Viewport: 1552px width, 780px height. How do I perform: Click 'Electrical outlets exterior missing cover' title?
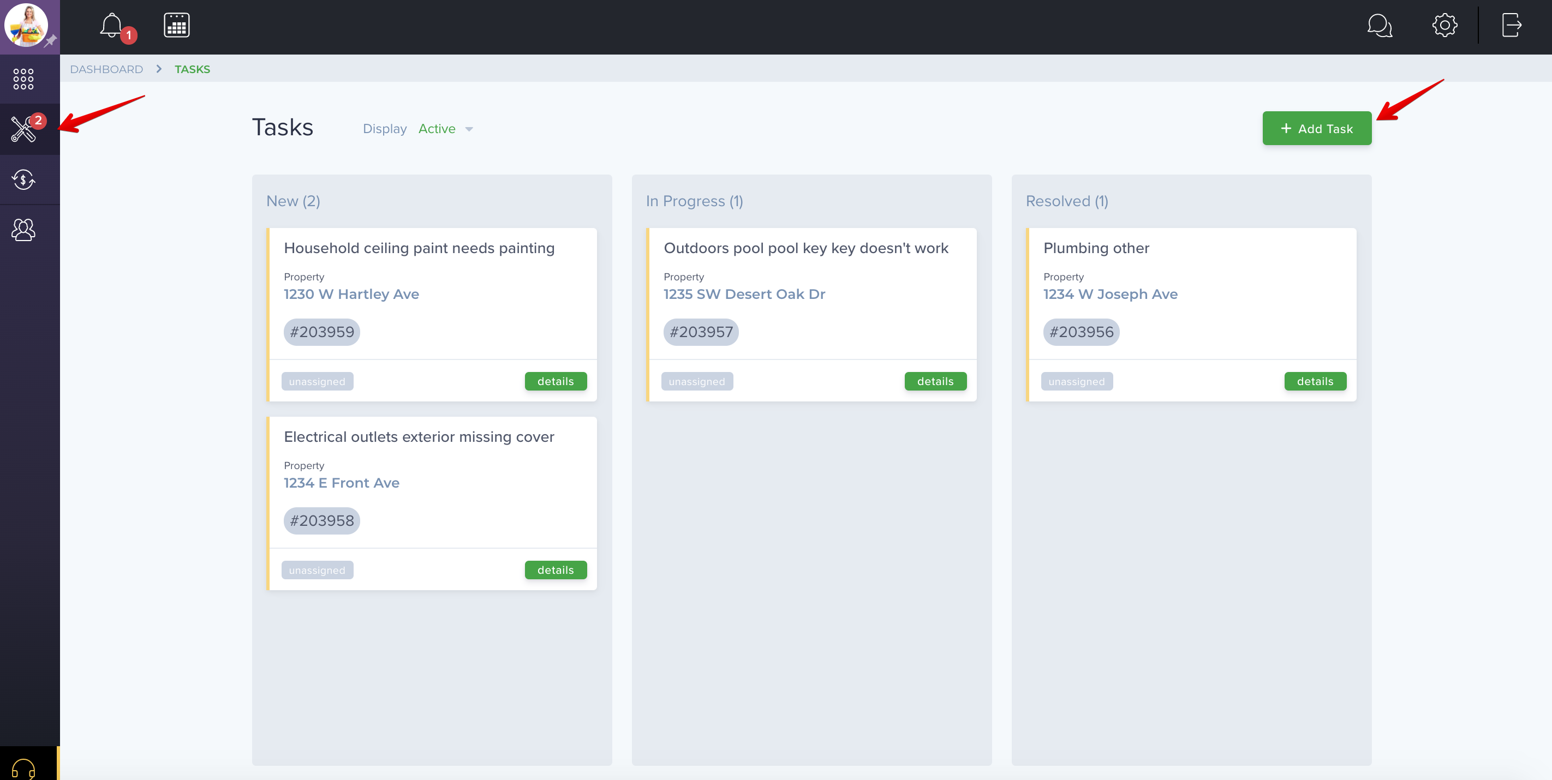point(419,437)
